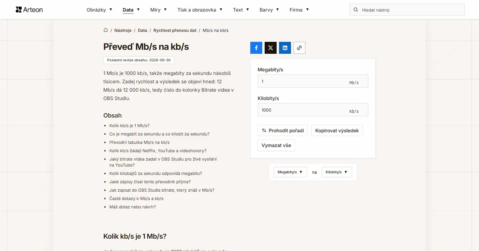Go to Nástroje breadcrumb link

click(123, 30)
